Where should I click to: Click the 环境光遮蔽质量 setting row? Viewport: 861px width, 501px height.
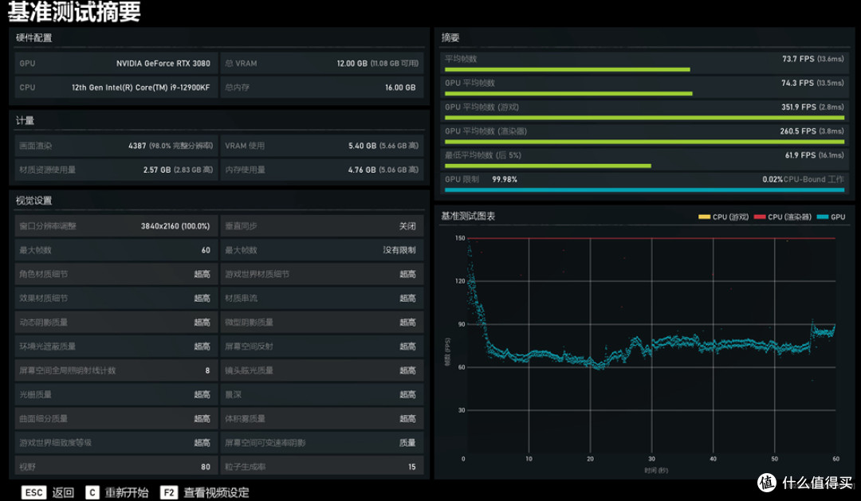(x=116, y=346)
